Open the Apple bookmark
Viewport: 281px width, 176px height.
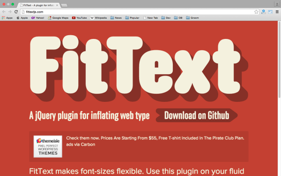click(22, 18)
